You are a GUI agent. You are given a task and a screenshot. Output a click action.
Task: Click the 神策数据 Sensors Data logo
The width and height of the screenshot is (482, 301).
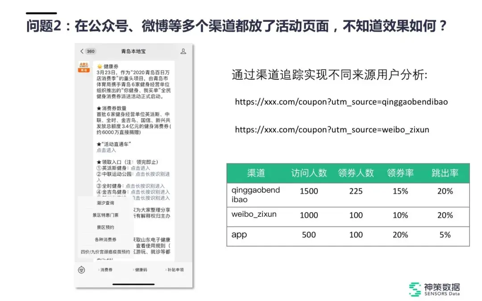434,289
